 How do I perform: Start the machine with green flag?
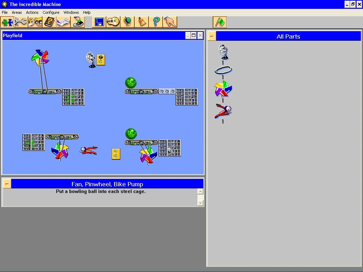(220, 22)
